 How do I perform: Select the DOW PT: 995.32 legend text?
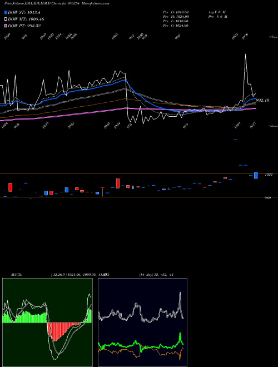click(x=24, y=26)
